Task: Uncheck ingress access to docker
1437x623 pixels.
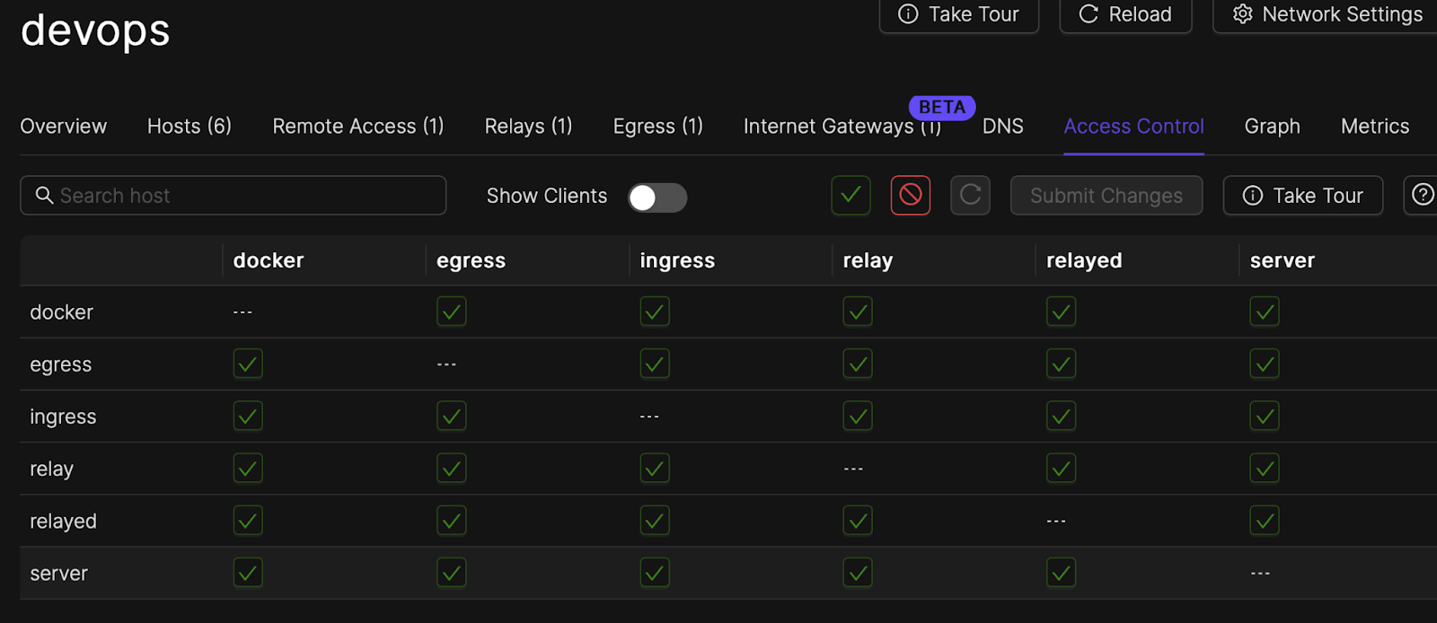Action: click(x=247, y=416)
